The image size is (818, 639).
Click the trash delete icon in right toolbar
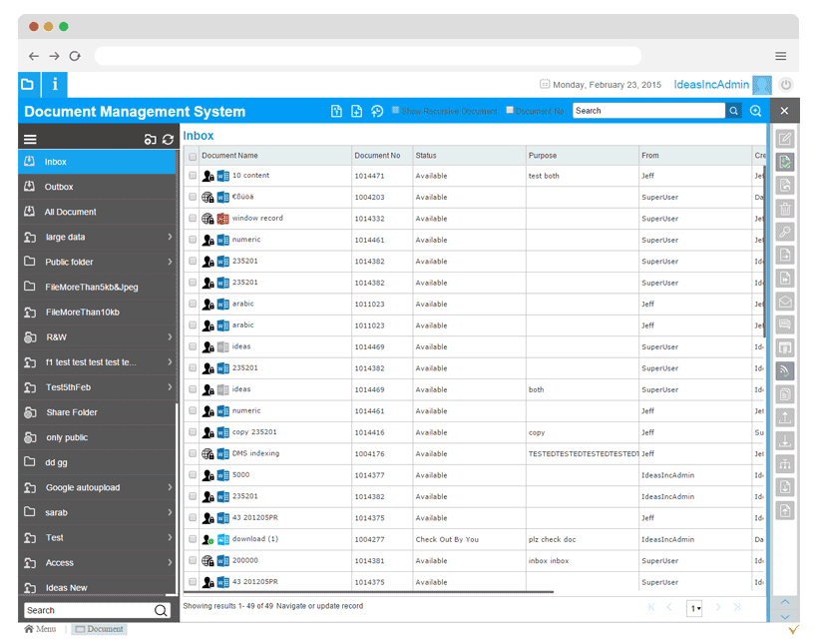785,209
